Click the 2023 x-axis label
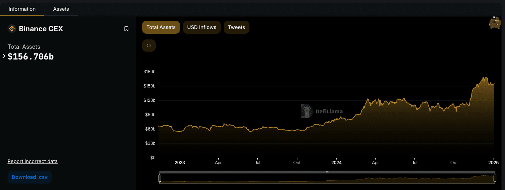Viewport: 505px width, 190px height. [180, 163]
